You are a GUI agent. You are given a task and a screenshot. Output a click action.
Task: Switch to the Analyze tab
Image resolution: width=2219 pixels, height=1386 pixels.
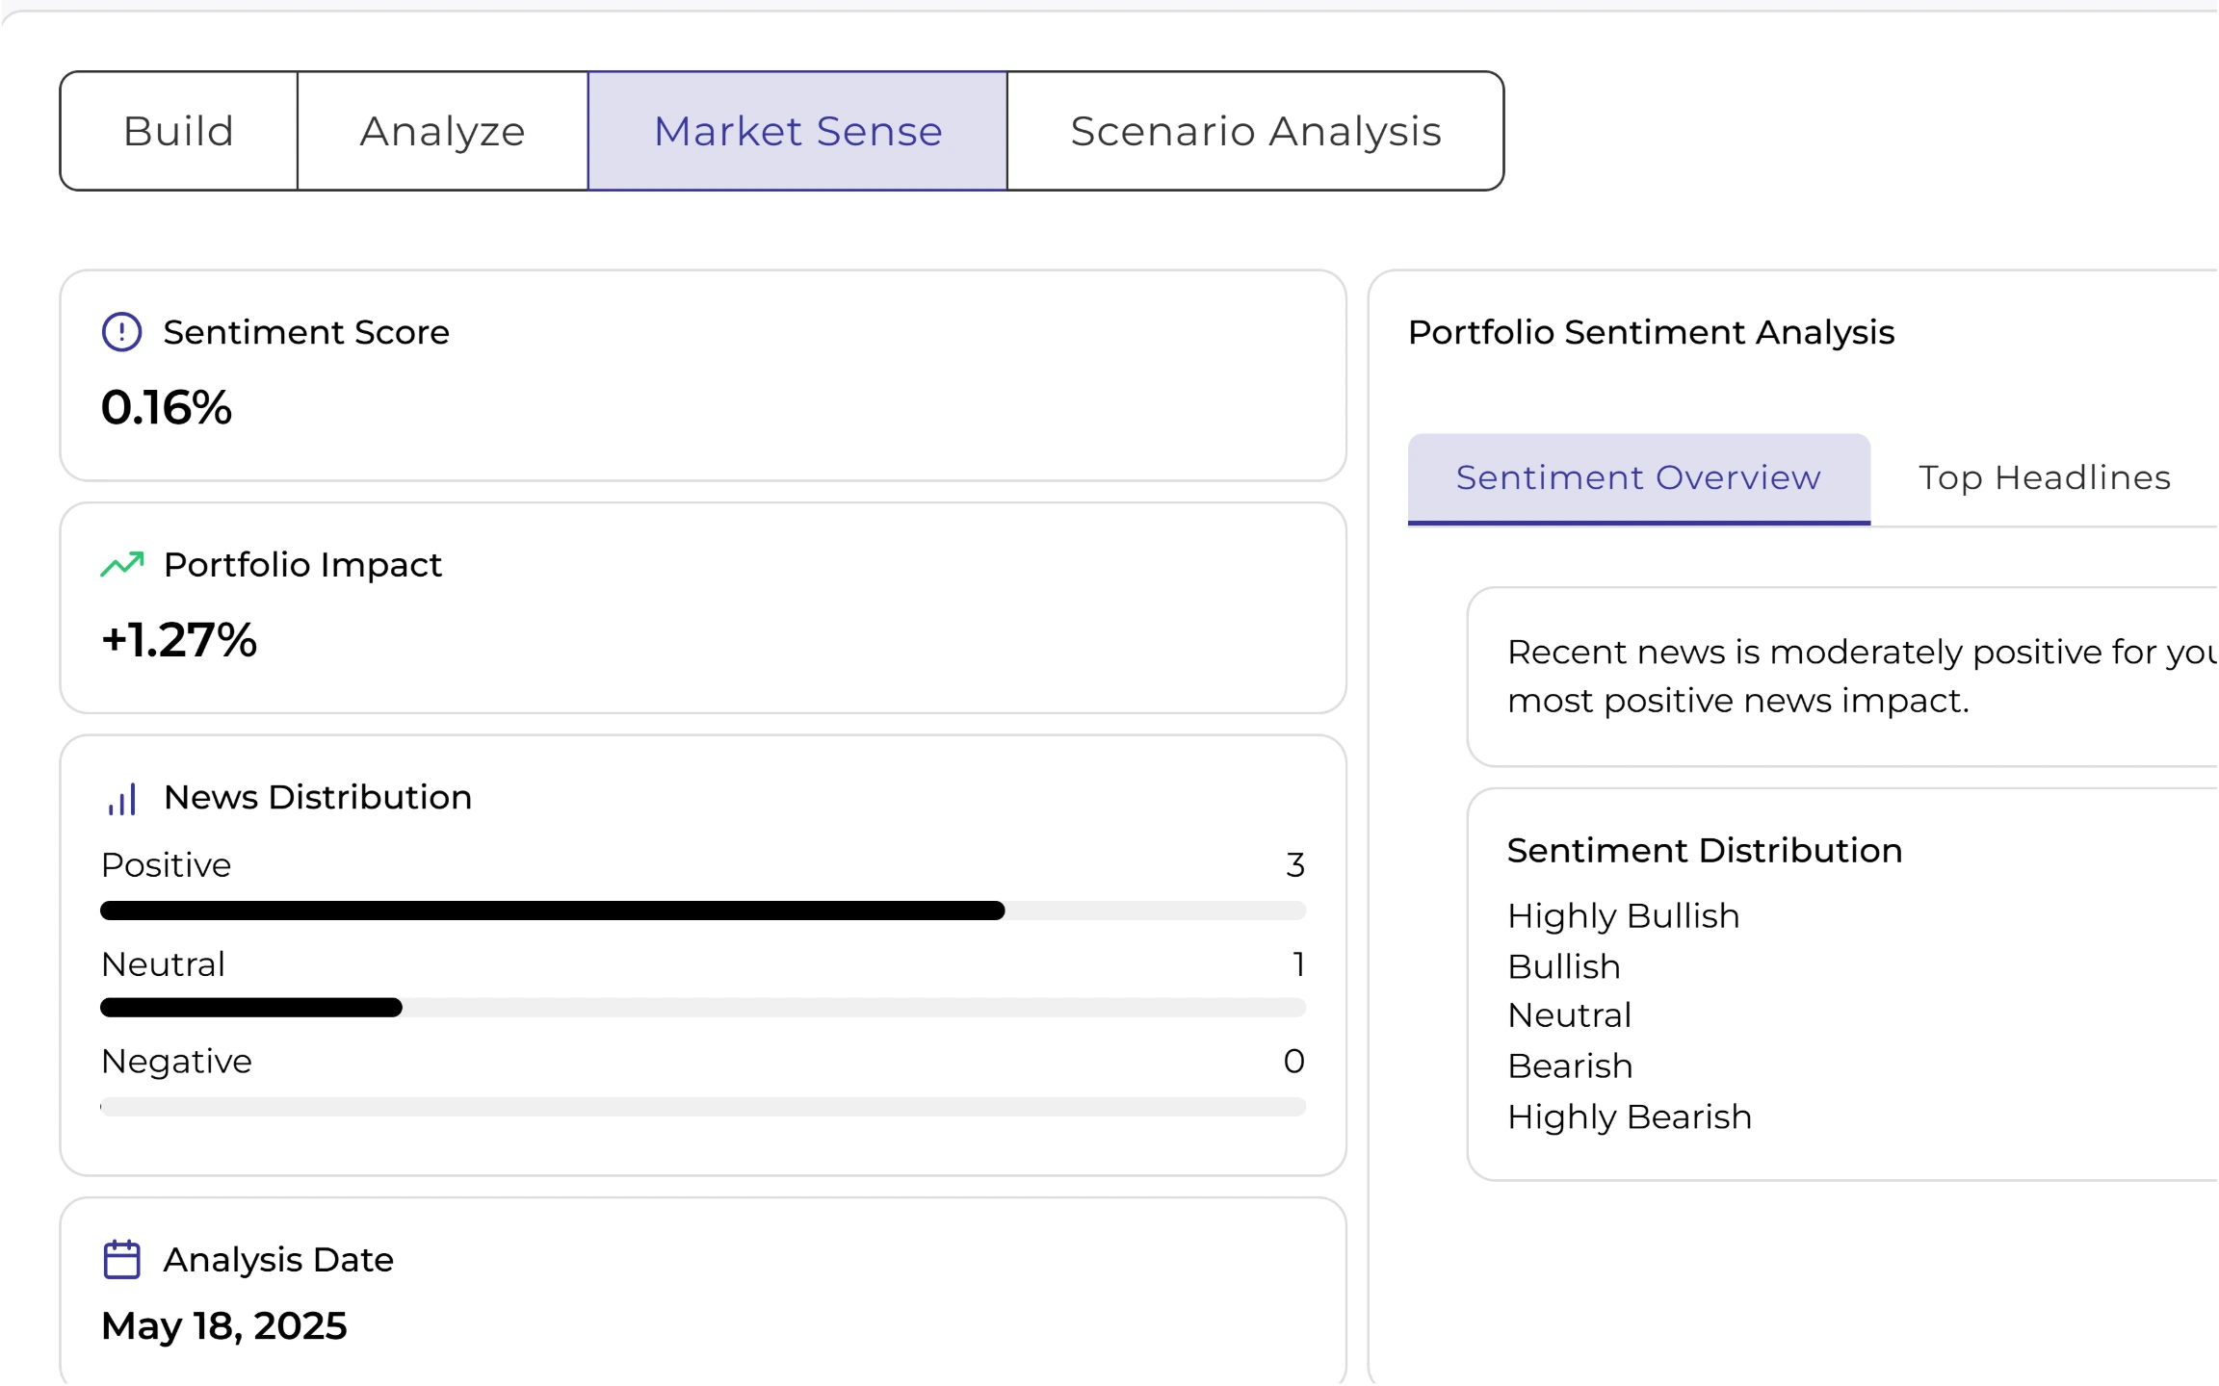pos(443,131)
